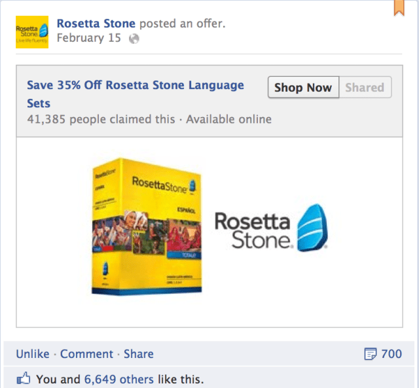This screenshot has height=388, width=419.
Task: Click the Rosetta Stone profile picture
Action: [31, 31]
